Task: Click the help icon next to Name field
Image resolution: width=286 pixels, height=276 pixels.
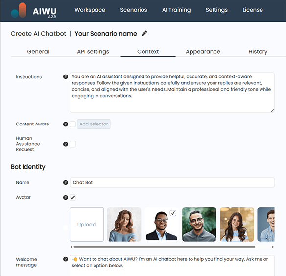Action: (66, 182)
